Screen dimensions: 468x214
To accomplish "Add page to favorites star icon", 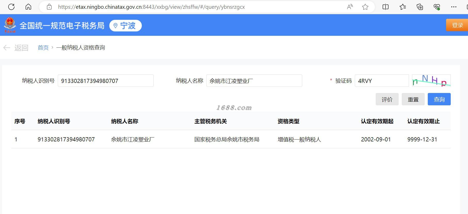I will (x=365, y=7).
